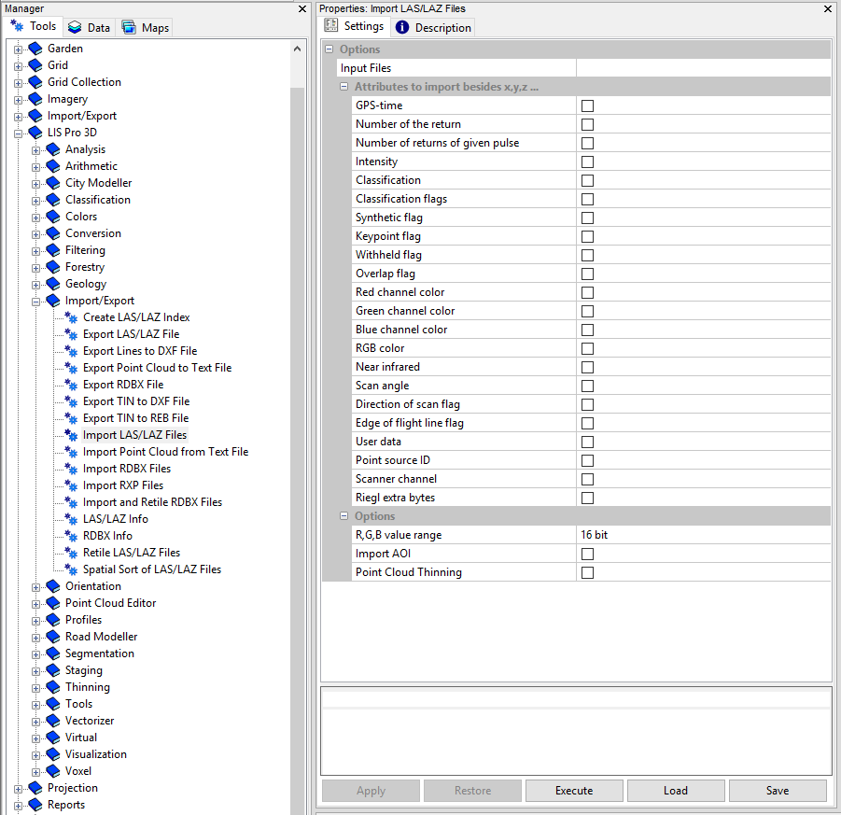
Task: Open the R,G,B value range dropdown
Action: (x=703, y=535)
